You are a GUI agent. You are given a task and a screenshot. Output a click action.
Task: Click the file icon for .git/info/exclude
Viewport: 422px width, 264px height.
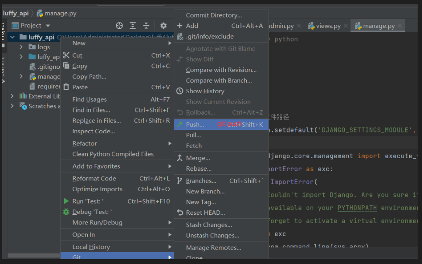pos(180,36)
